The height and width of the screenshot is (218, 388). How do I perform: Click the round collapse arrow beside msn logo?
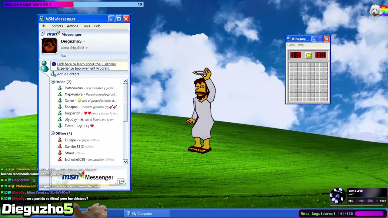click(x=42, y=34)
